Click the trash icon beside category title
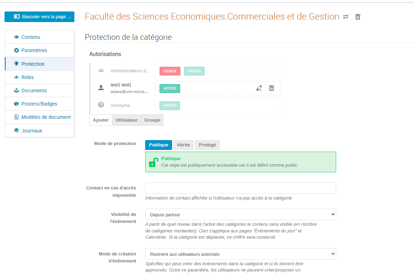Screen dimensions: 414x275 click(x=358, y=17)
